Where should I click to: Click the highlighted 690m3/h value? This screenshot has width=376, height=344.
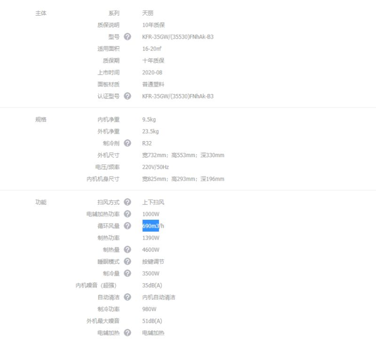[x=150, y=226]
